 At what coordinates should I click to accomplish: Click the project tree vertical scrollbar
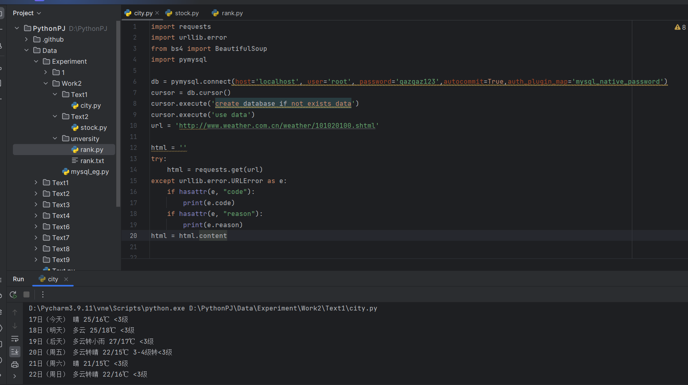coord(118,114)
